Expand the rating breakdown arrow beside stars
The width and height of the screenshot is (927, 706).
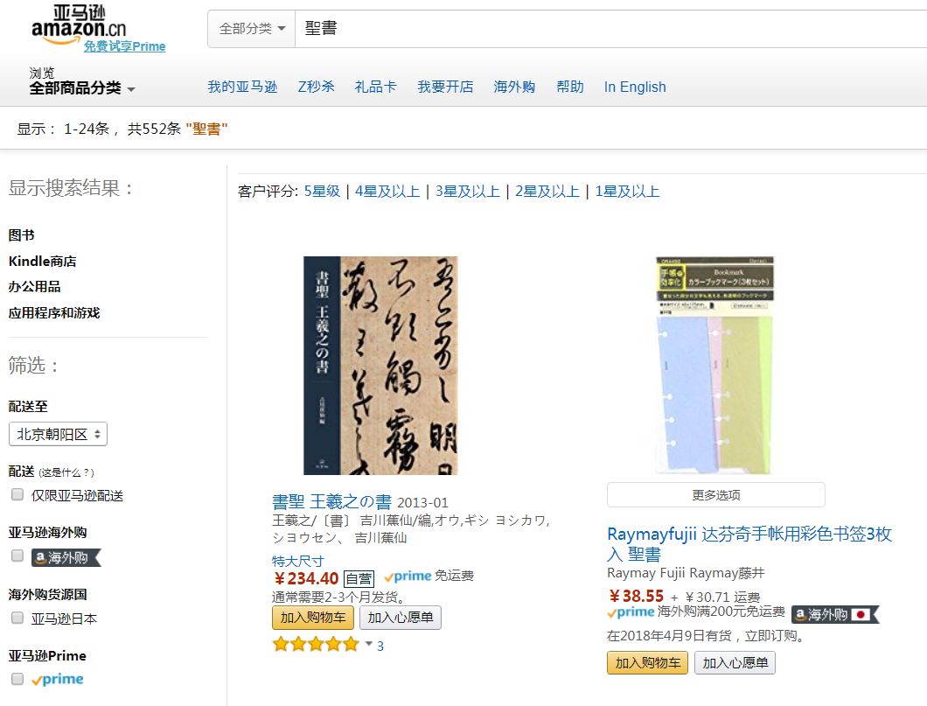[x=368, y=643]
